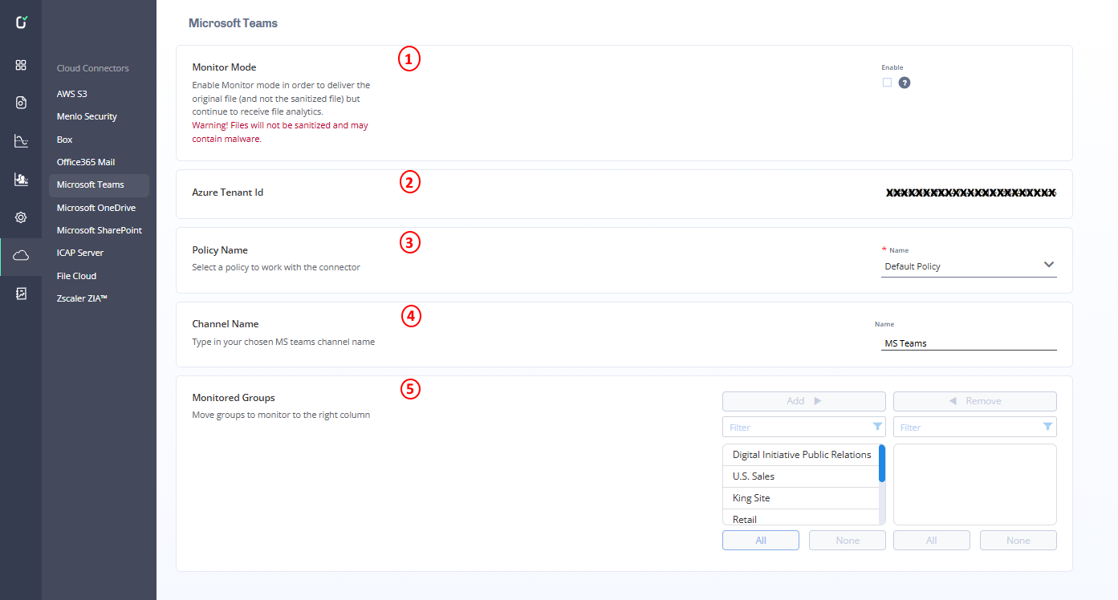Open the dashboard grid icon
The width and height of the screenshot is (1118, 600).
[x=21, y=65]
